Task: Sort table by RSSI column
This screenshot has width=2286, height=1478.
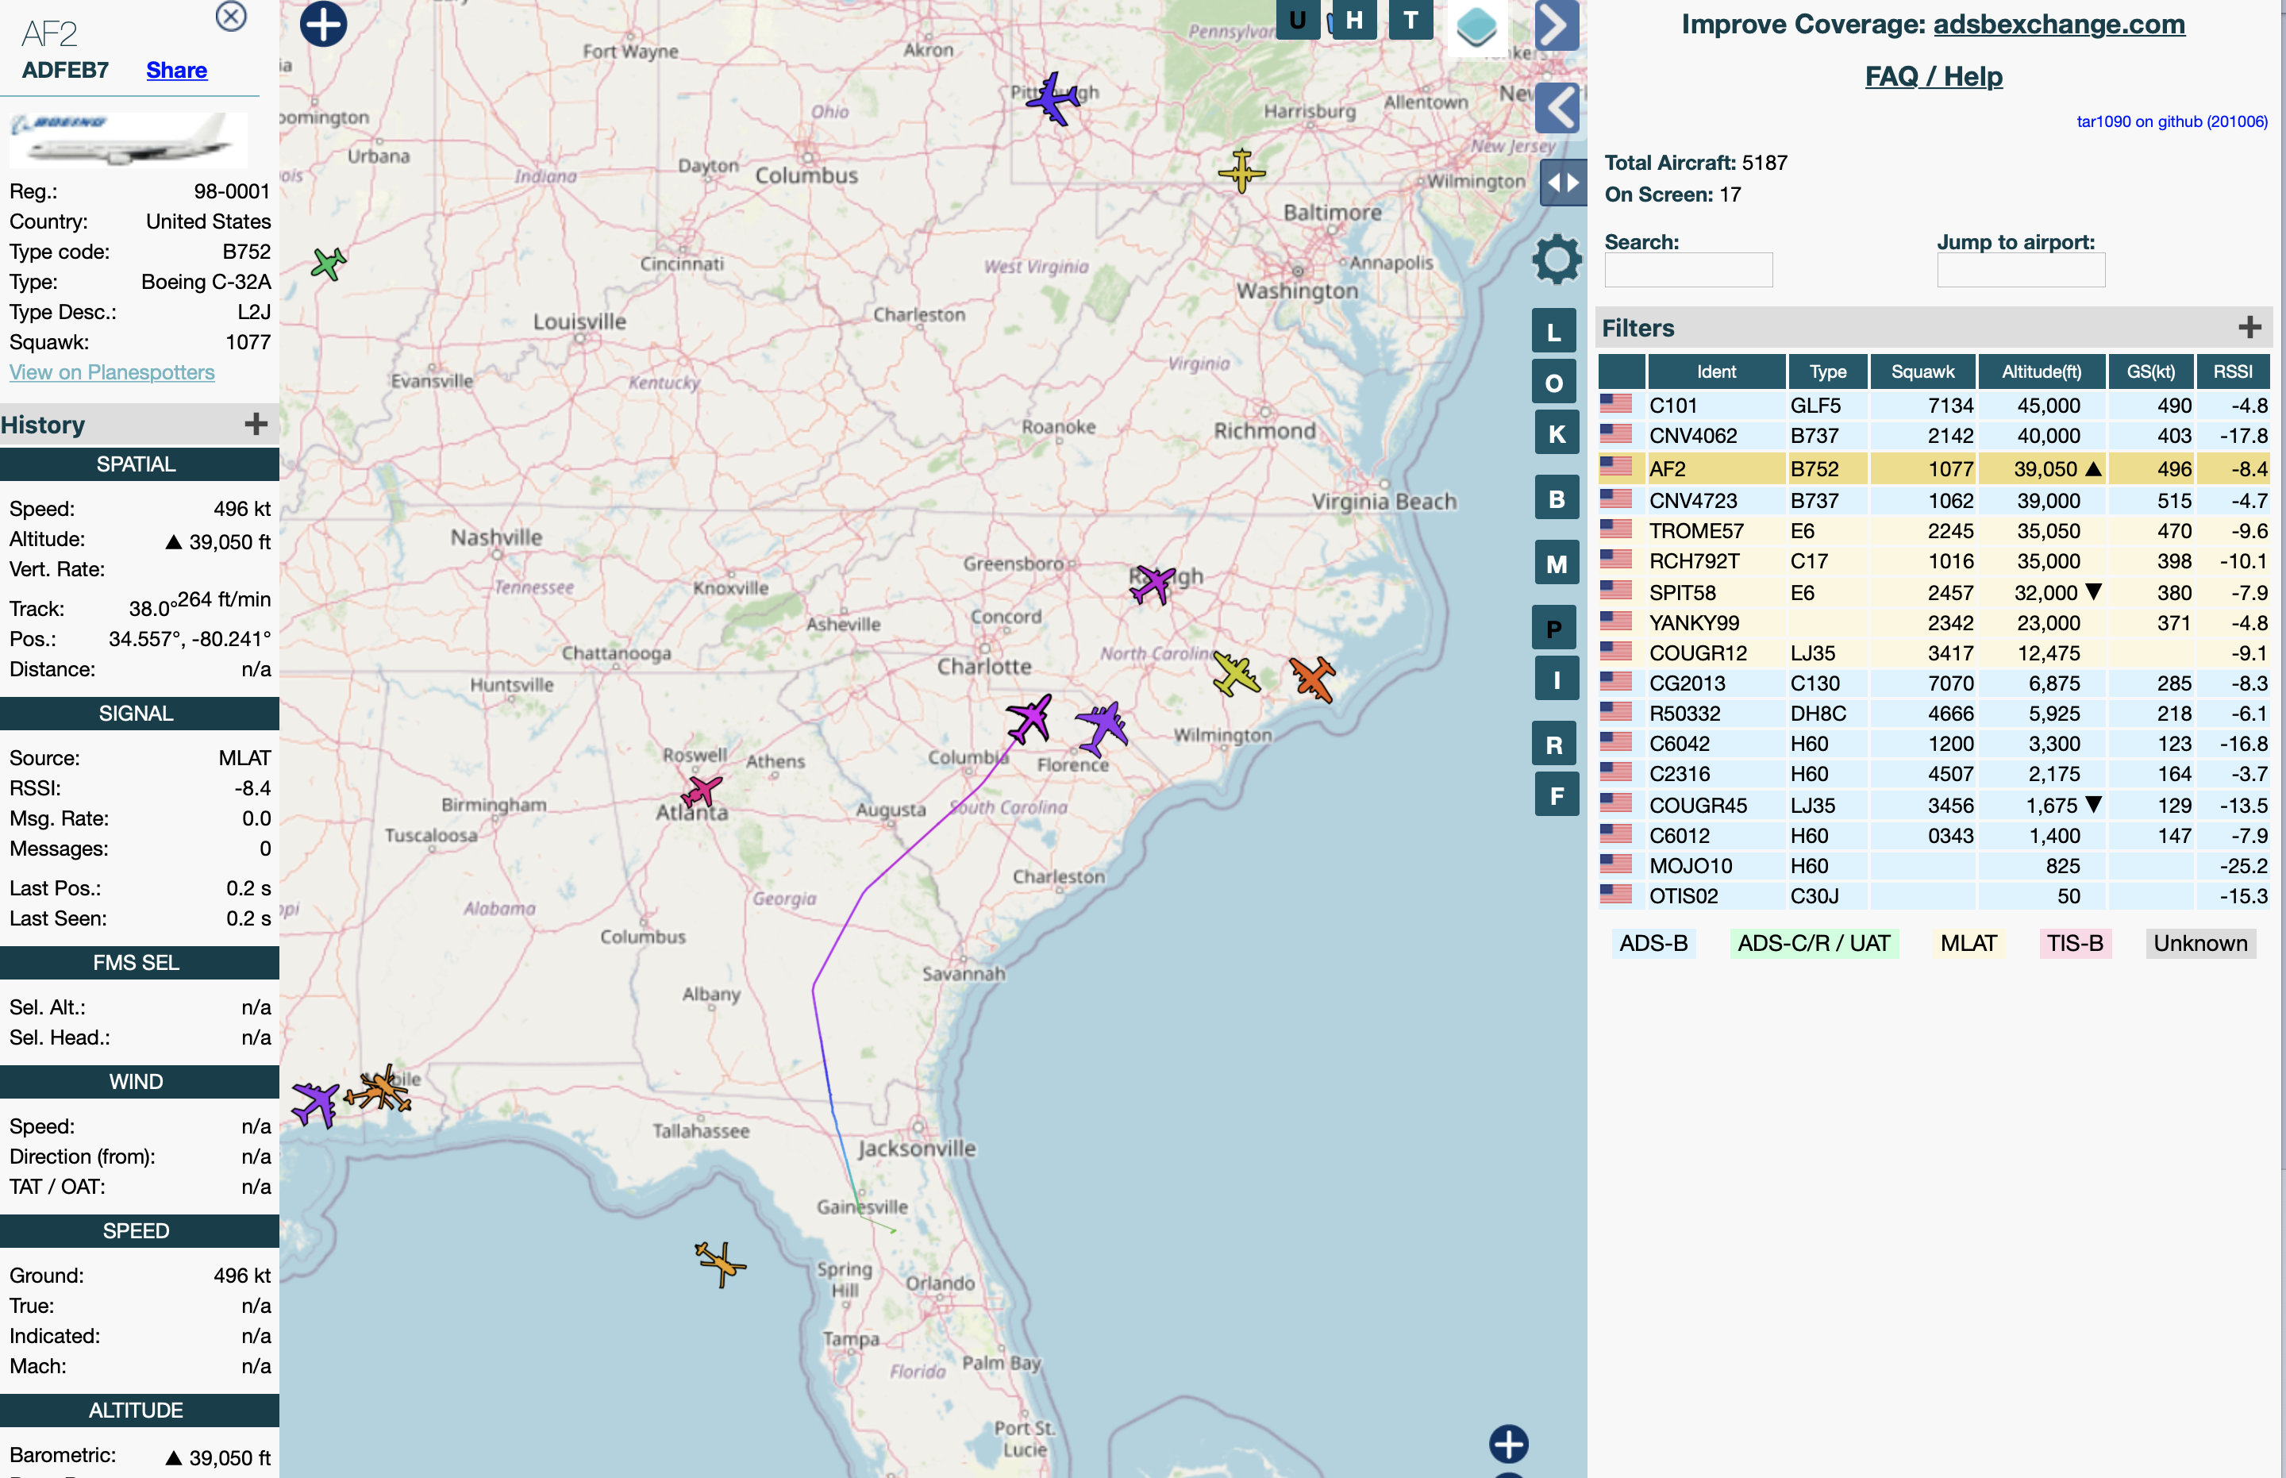Action: click(2232, 371)
